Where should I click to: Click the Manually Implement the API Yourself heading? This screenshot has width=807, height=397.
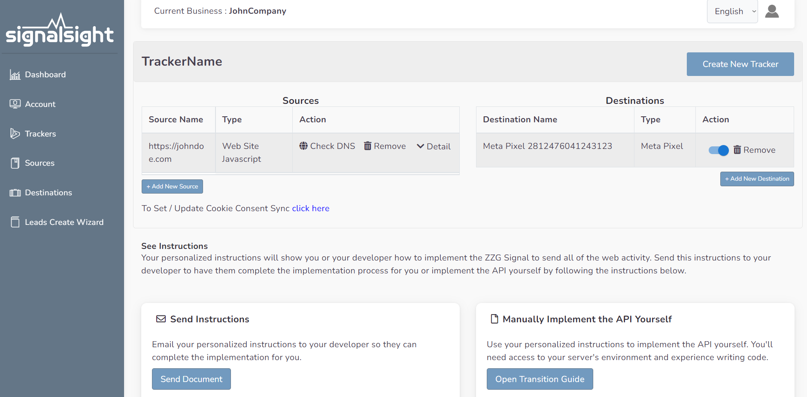coord(587,319)
